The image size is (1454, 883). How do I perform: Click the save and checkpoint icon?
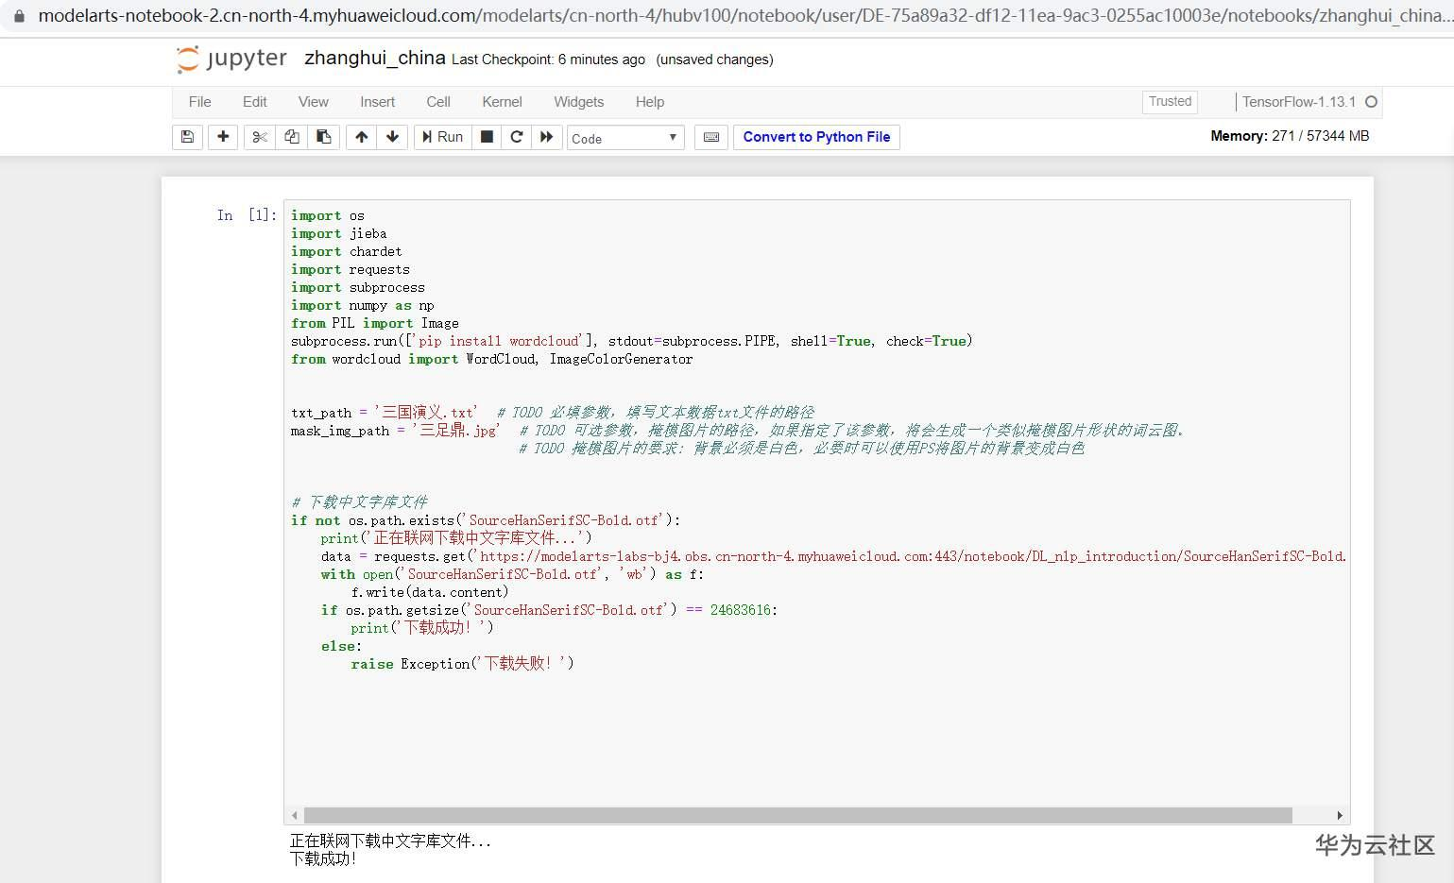[x=187, y=137]
